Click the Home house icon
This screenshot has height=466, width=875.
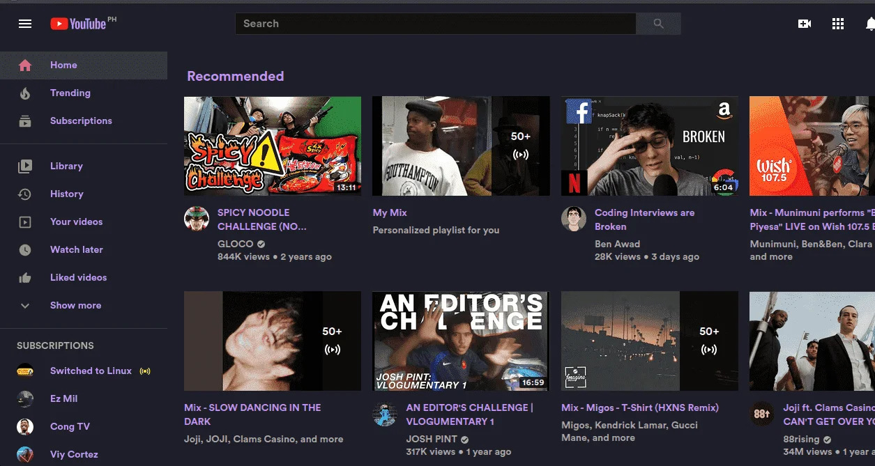point(25,65)
